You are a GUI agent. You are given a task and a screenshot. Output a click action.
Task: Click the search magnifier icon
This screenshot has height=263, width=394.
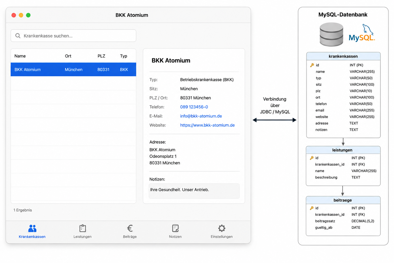click(x=18, y=36)
